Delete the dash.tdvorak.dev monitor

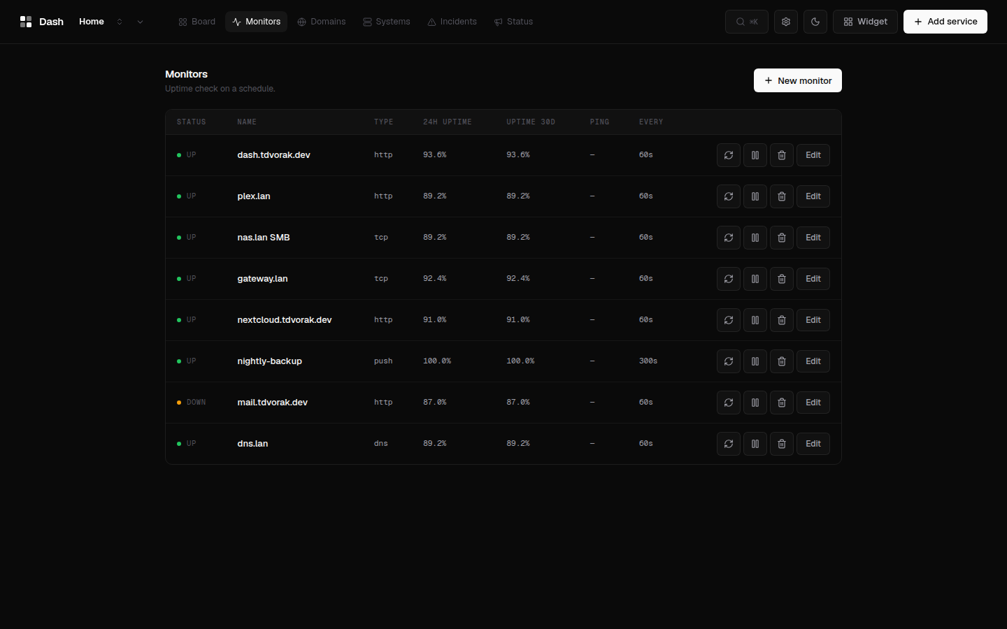coord(782,155)
